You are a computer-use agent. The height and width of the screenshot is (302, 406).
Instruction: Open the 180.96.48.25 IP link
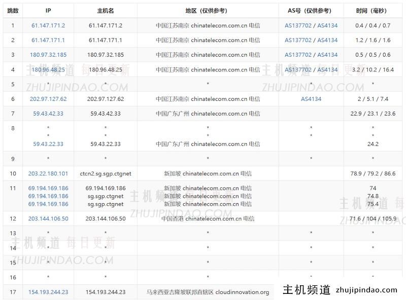coord(48,69)
